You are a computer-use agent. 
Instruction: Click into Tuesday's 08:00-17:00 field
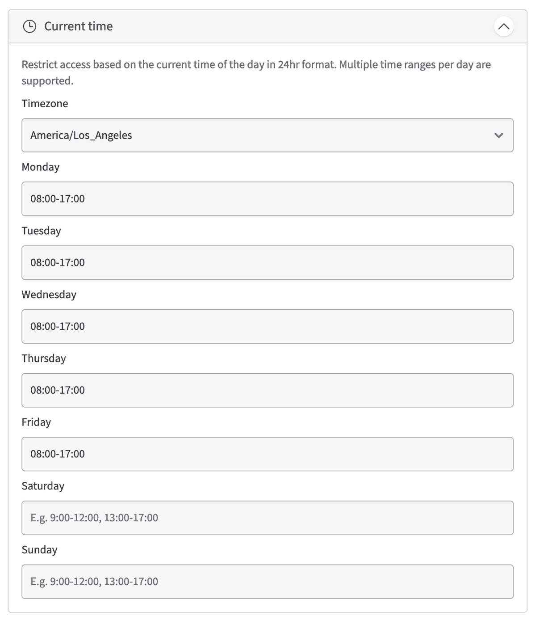pos(267,262)
